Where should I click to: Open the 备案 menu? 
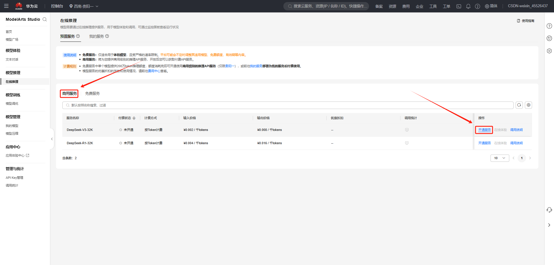point(379,6)
